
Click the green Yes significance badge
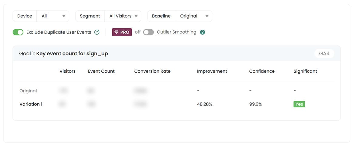(x=299, y=104)
